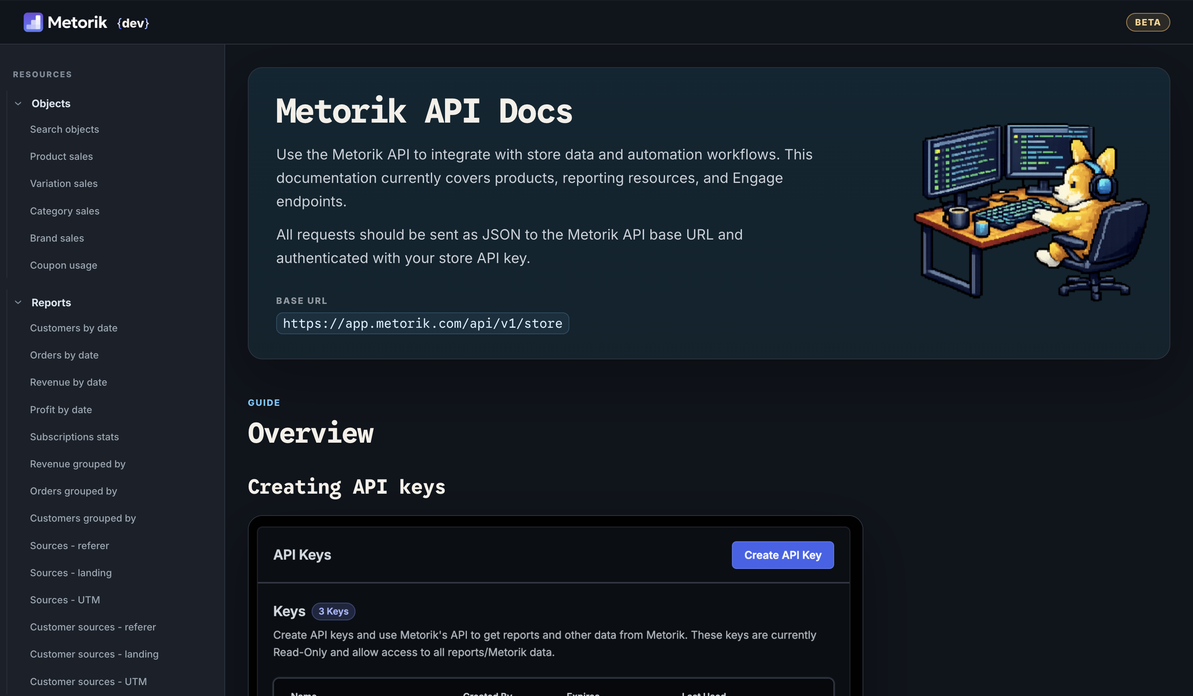Click the 3 Keys count badge
This screenshot has width=1193, height=696.
click(x=333, y=611)
